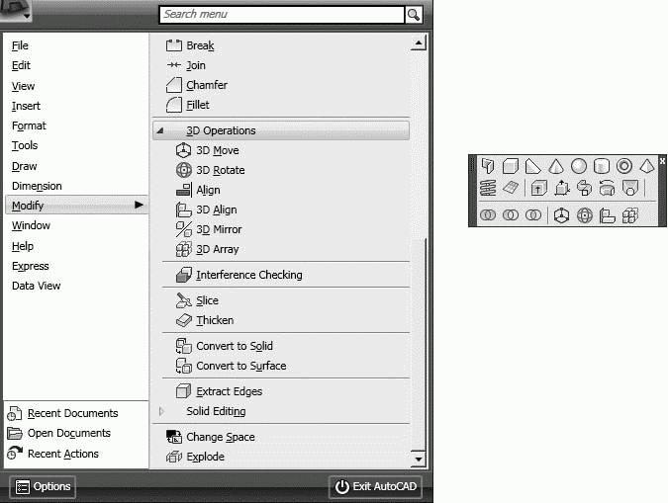
Task: Select the Wedge solid tool
Action: pyautogui.click(x=532, y=166)
